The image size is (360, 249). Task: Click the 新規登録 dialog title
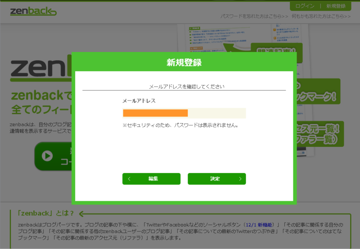coord(184,63)
